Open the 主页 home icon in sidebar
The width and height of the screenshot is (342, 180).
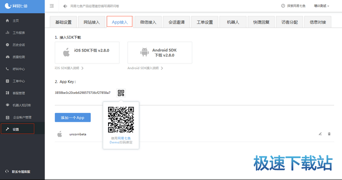(x=7, y=21)
